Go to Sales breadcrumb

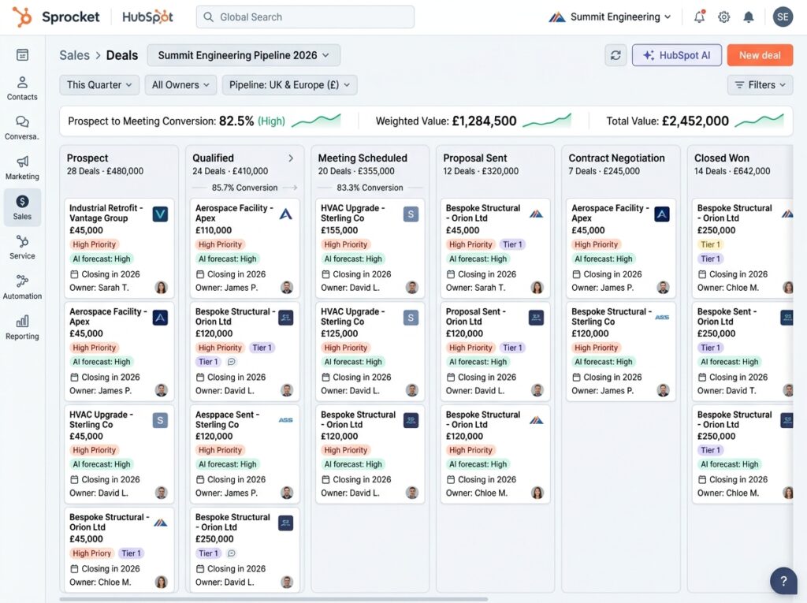click(x=75, y=55)
